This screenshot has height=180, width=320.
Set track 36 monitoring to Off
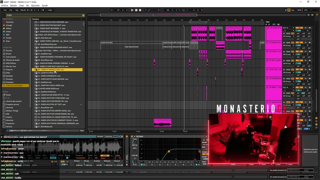(292, 51)
